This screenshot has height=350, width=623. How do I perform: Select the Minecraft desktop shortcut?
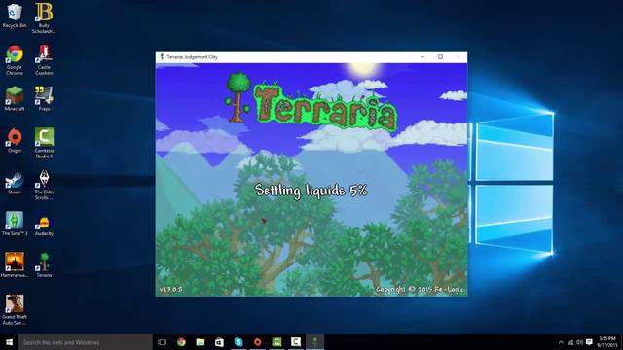point(15,98)
